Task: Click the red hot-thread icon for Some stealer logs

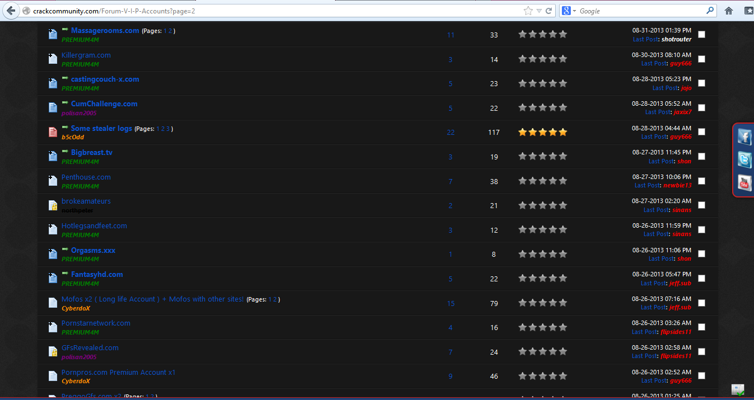Action: [x=53, y=132]
